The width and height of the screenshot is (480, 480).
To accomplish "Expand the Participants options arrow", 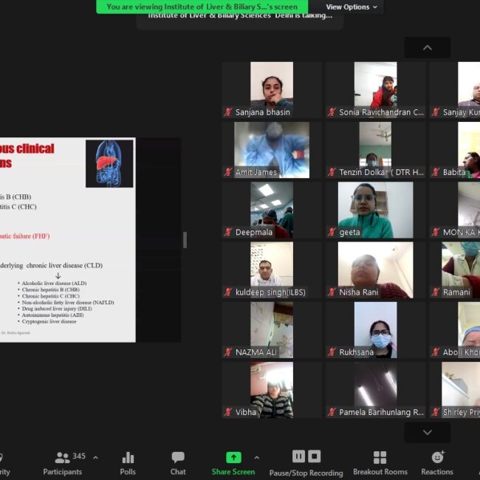I will pyautogui.click(x=95, y=458).
